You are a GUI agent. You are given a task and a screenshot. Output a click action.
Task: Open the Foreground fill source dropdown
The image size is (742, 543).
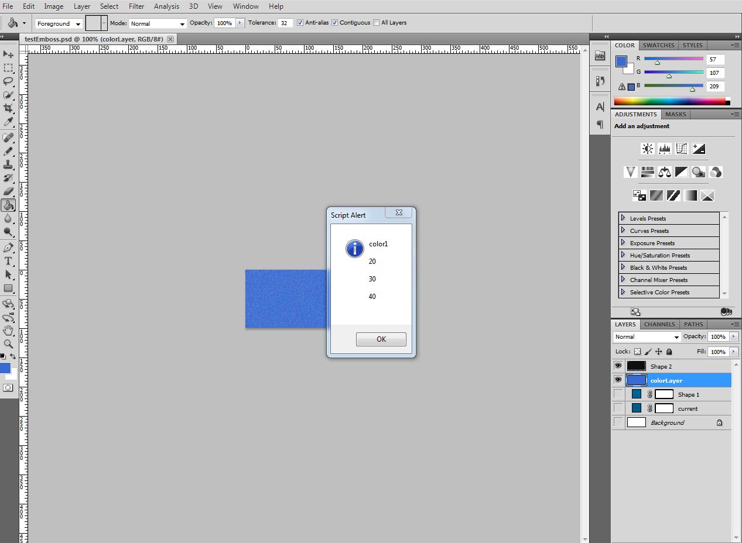coord(59,23)
